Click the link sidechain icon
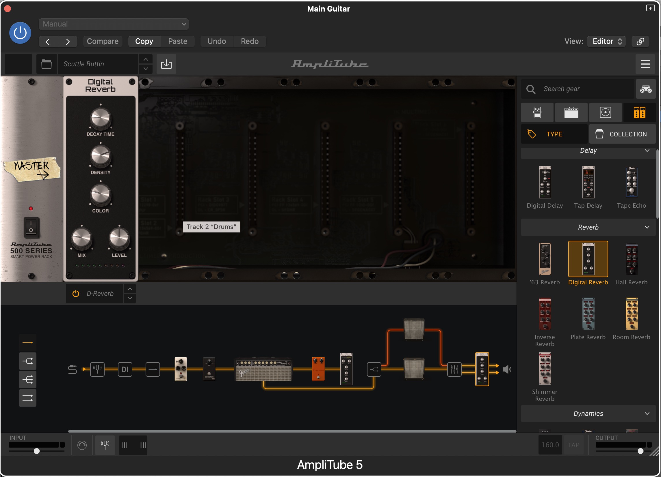 coord(640,41)
